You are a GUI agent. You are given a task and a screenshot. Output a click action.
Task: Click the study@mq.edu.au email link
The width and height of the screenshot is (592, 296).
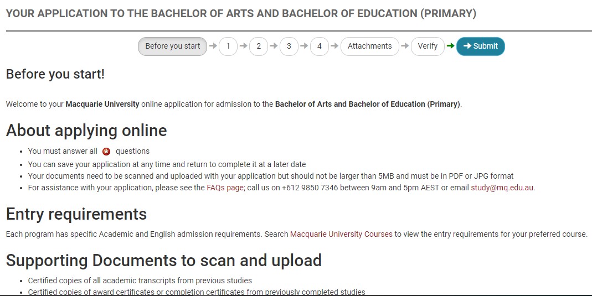click(502, 188)
